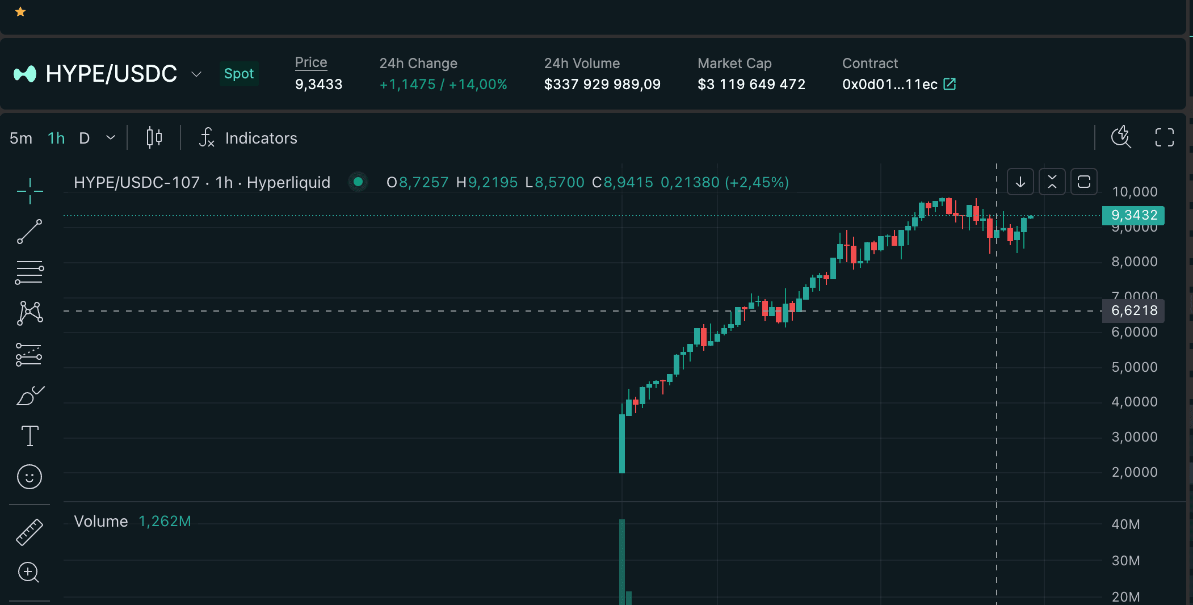Open the time interval dropdown chevron
Viewport: 1193px width, 605px height.
pos(111,138)
